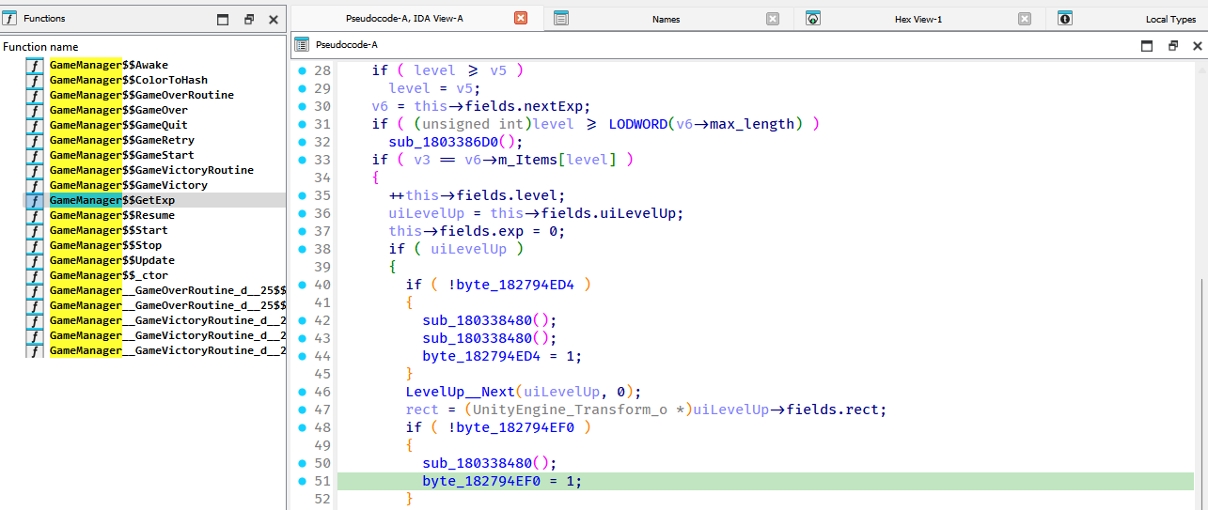The height and width of the screenshot is (510, 1208).
Task: Click Names tab icon
Action: [x=560, y=18]
